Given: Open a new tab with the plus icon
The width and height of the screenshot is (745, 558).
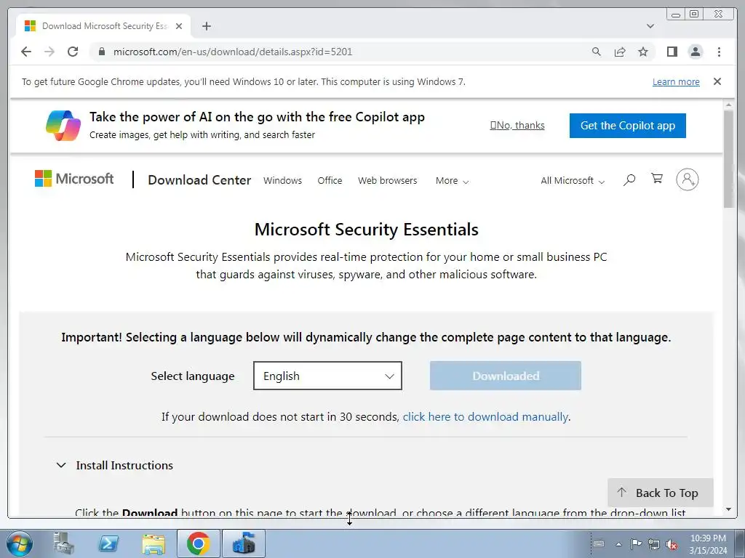Looking at the screenshot, I should click(x=206, y=26).
